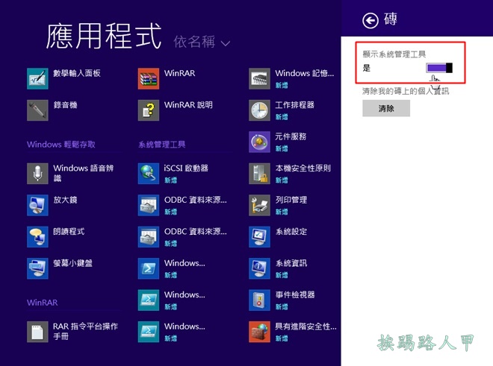Open the iSCSI 啟動器 icon
The width and height of the screenshot is (493, 366).
pos(149,173)
